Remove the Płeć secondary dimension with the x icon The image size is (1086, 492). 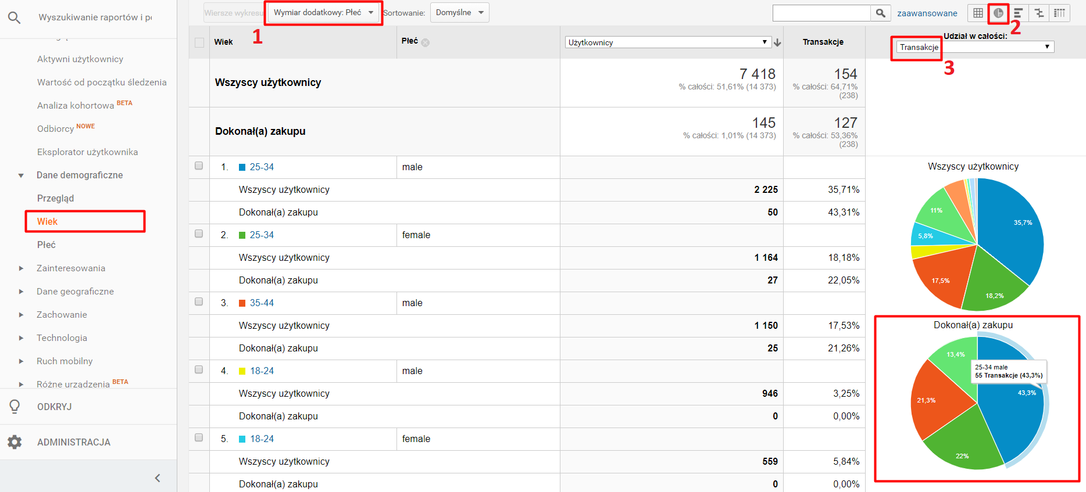[426, 42]
